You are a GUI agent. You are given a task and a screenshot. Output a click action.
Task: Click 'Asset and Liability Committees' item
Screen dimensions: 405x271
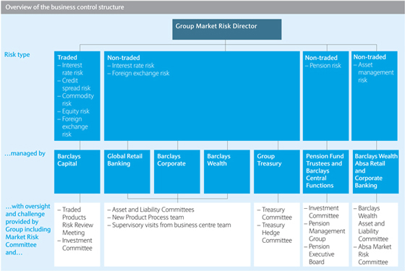click(x=151, y=210)
